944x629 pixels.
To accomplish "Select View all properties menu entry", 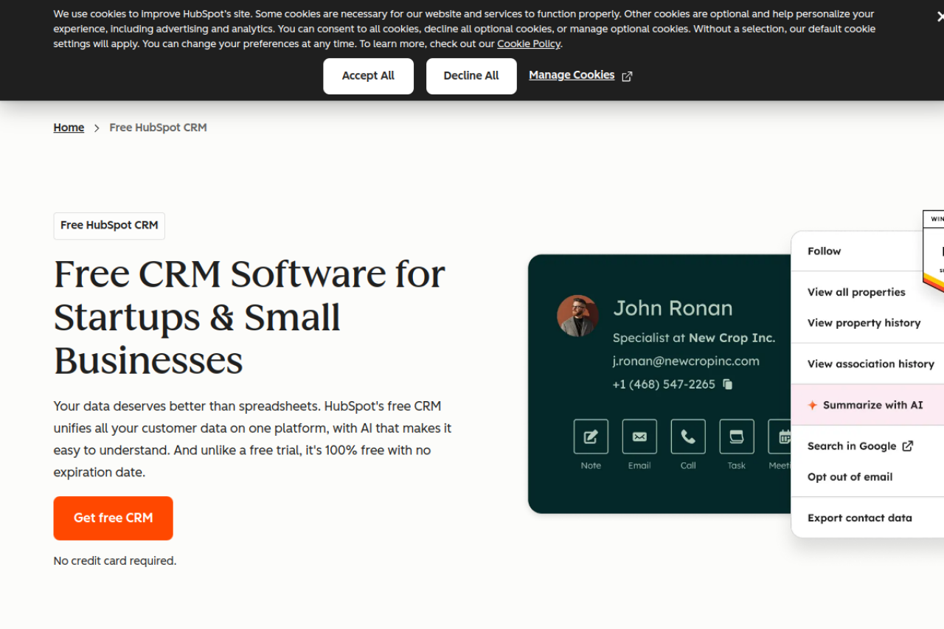I will [855, 292].
